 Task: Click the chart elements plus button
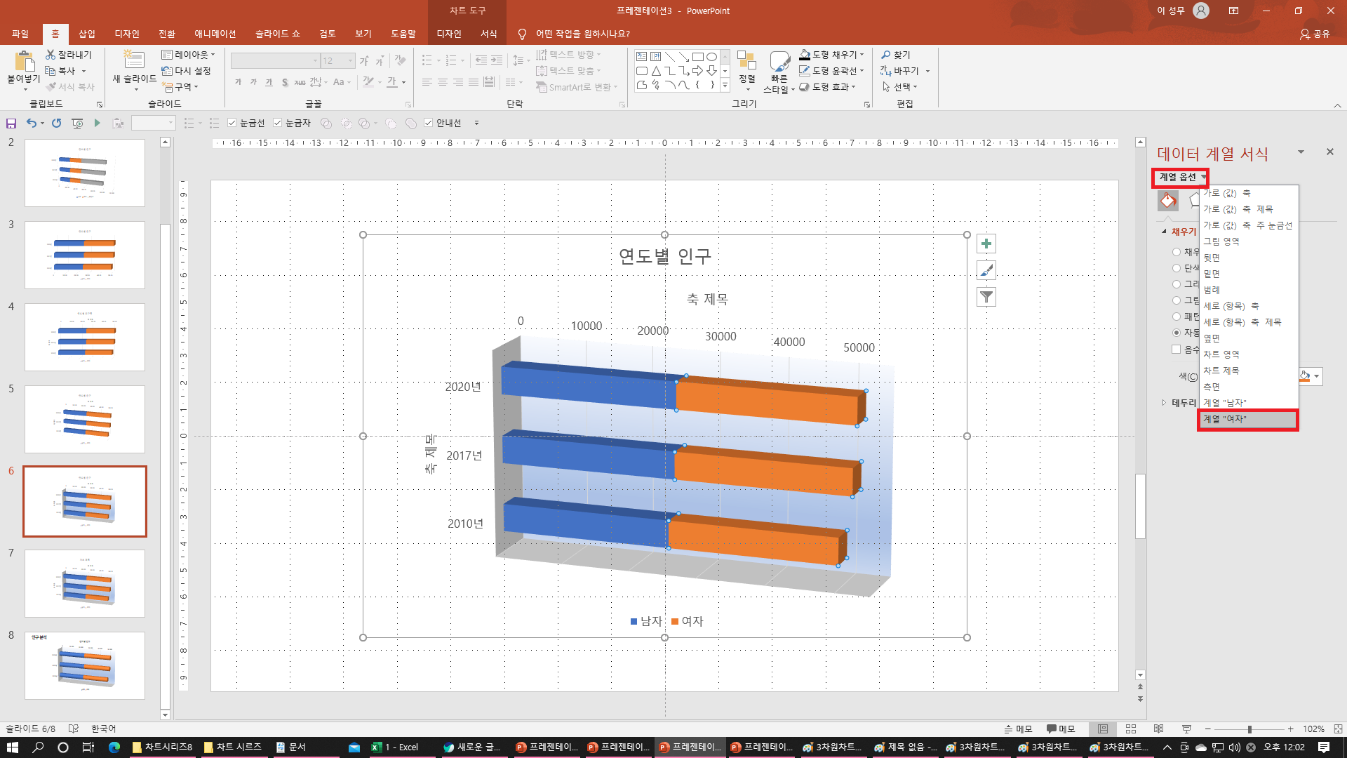(x=986, y=244)
